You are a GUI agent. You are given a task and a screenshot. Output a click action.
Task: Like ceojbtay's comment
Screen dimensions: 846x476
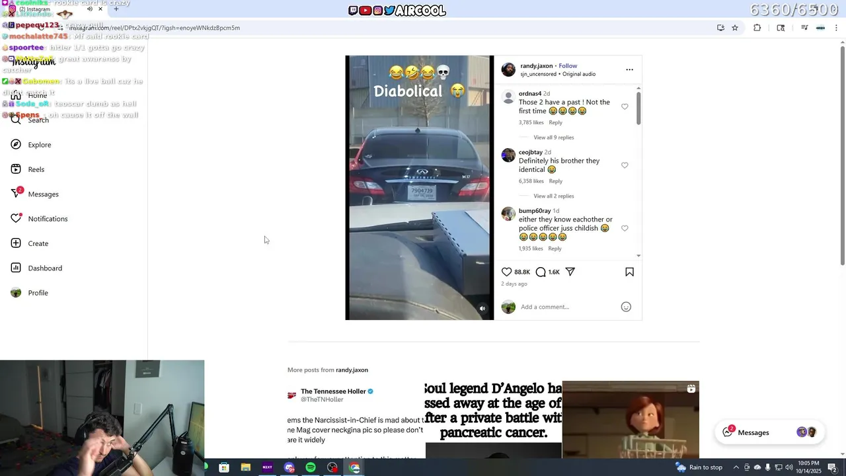625,165
